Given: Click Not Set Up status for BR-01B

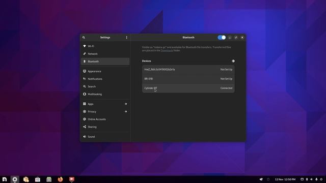Looking at the screenshot, I should pyautogui.click(x=226, y=79).
